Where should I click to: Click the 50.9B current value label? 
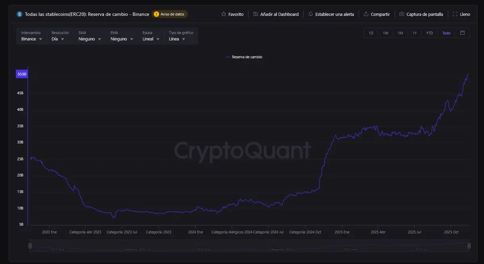pyautogui.click(x=22, y=74)
